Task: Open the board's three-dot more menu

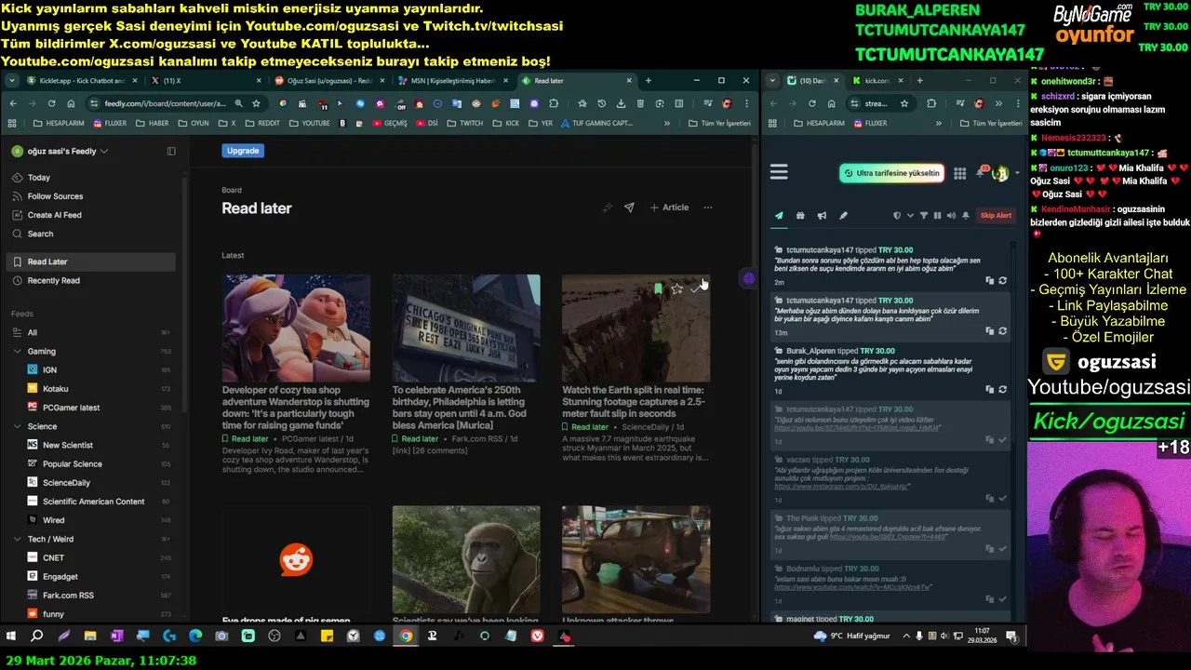Action: (708, 208)
